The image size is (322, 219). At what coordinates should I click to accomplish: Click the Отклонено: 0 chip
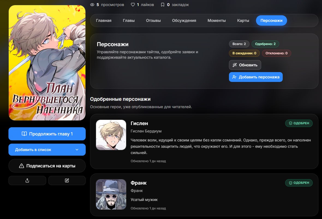[276, 53]
